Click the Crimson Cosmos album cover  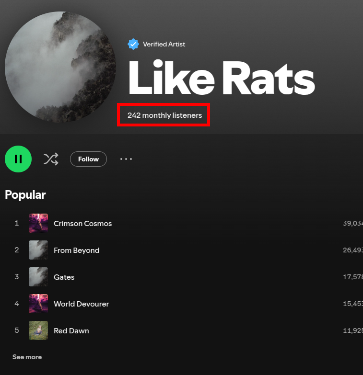point(38,223)
